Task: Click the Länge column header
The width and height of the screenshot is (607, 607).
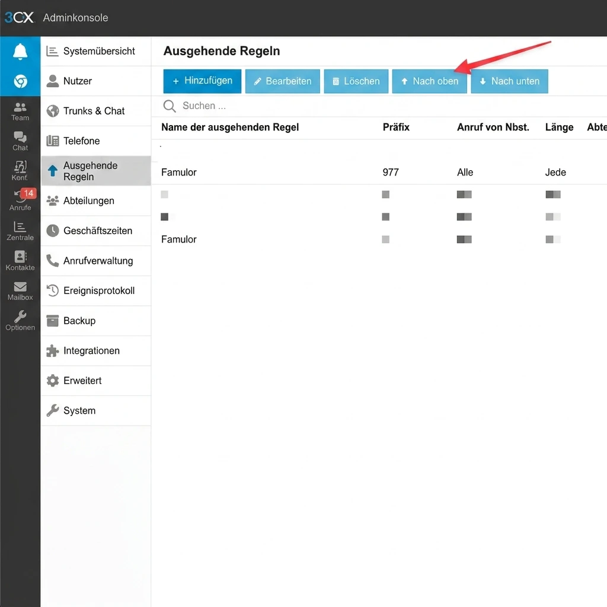Action: [x=559, y=127]
